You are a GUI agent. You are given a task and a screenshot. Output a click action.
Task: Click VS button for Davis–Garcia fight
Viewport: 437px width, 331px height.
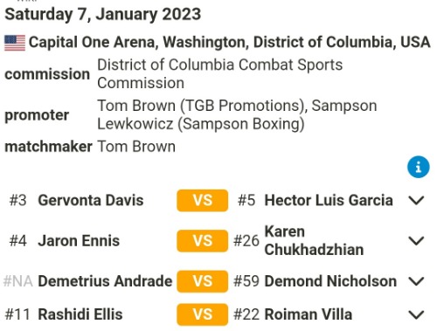click(x=203, y=201)
